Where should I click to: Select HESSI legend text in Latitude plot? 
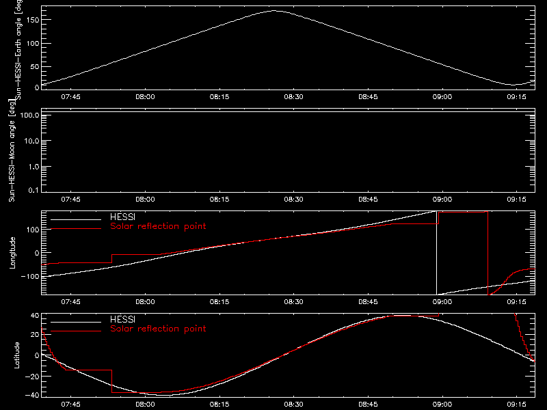click(x=122, y=319)
